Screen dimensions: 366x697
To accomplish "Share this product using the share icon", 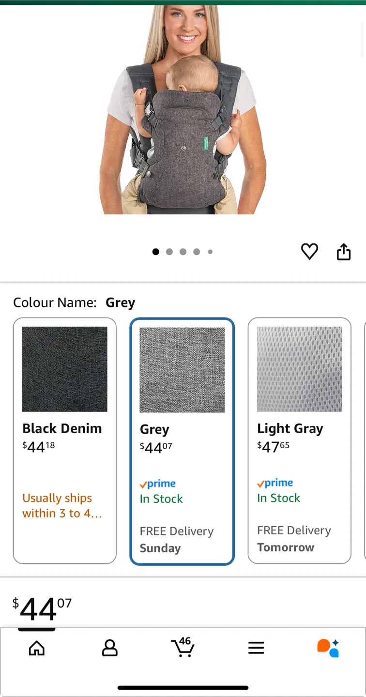I will click(x=344, y=251).
